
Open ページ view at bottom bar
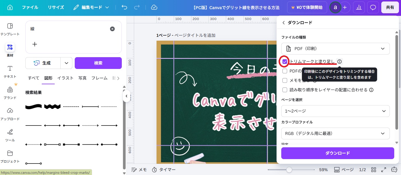pyautogui.click(x=344, y=170)
